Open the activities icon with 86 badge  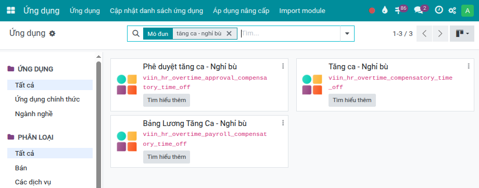tap(400, 10)
